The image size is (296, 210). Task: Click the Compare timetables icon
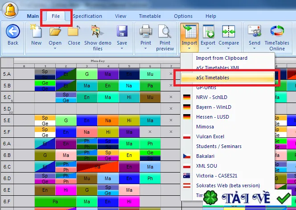pos(229,31)
